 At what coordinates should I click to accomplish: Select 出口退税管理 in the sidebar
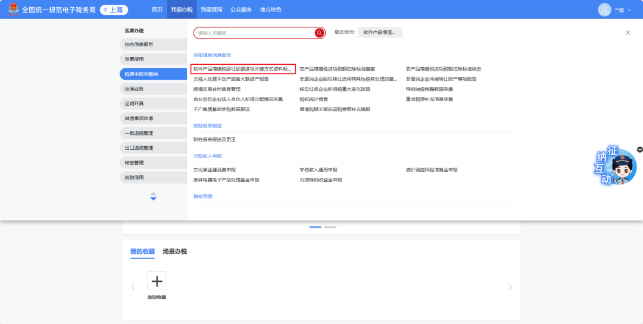tap(154, 148)
